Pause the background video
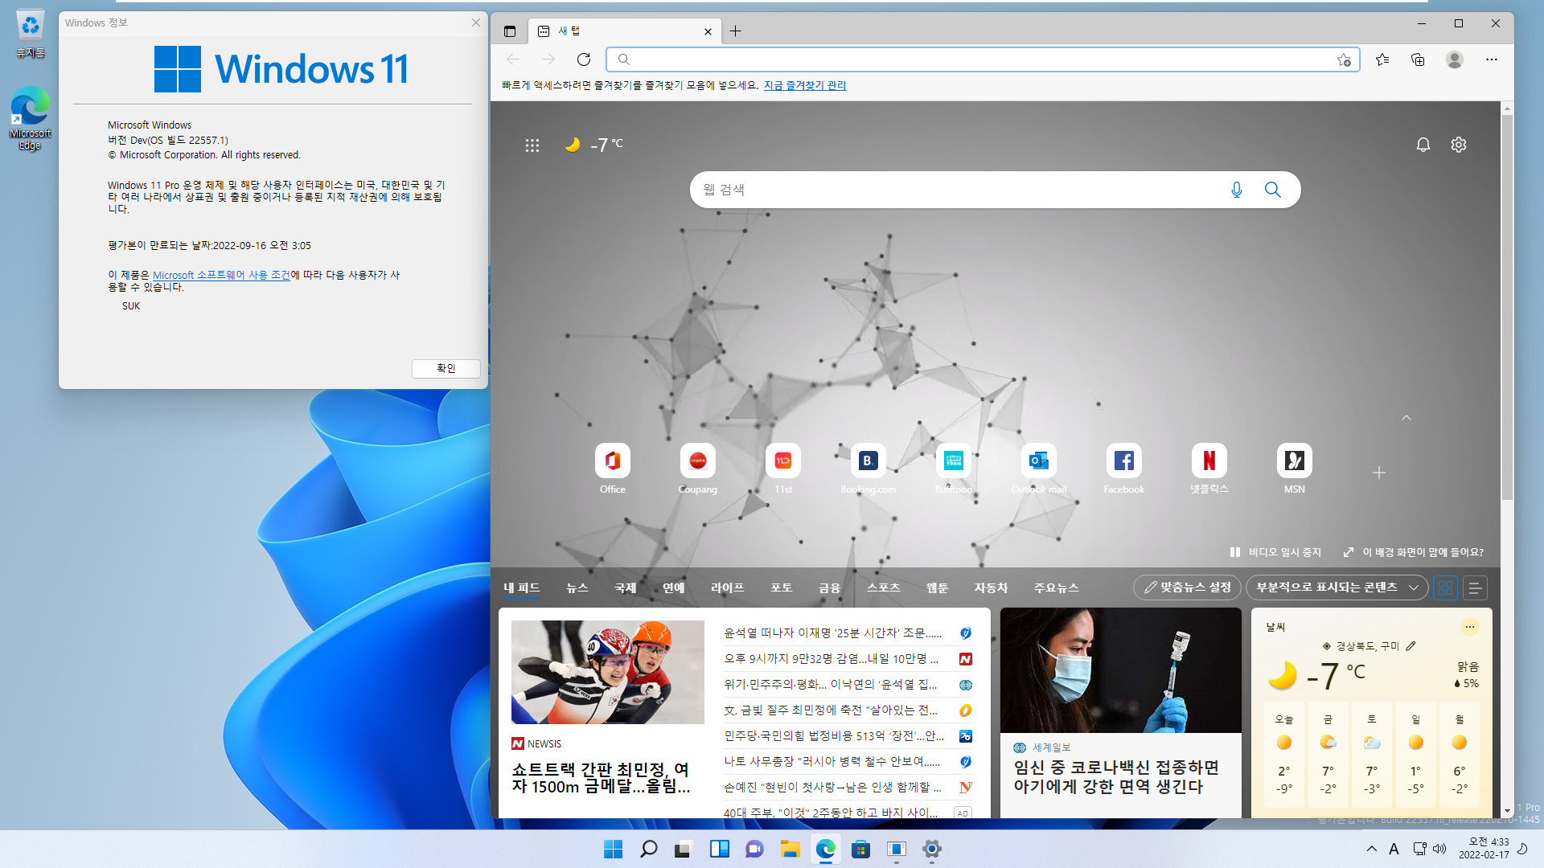The image size is (1544, 868). pyautogui.click(x=1275, y=552)
